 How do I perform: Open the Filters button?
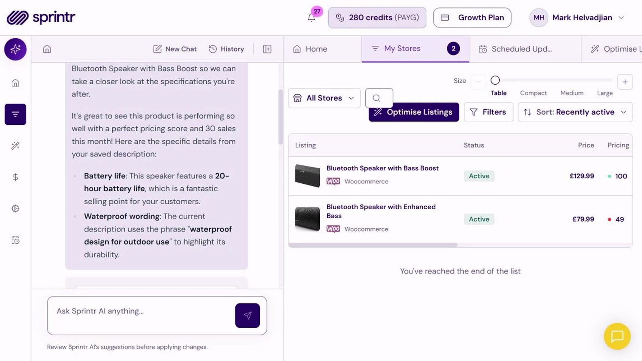488,112
